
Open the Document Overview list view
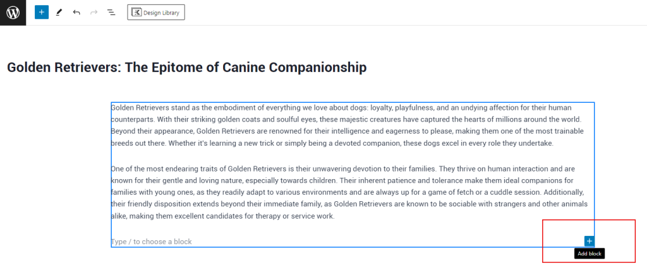click(x=111, y=13)
